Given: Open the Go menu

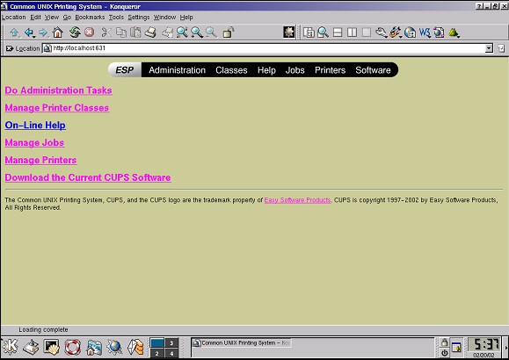Looking at the screenshot, I should click(67, 18).
